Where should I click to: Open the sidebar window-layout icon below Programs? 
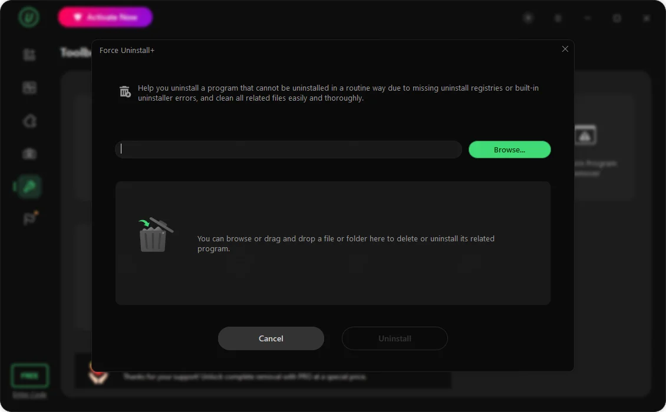29,88
